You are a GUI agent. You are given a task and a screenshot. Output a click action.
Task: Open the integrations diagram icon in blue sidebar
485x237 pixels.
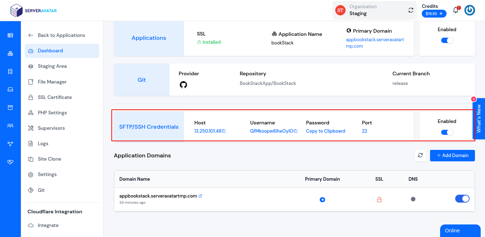[10, 144]
